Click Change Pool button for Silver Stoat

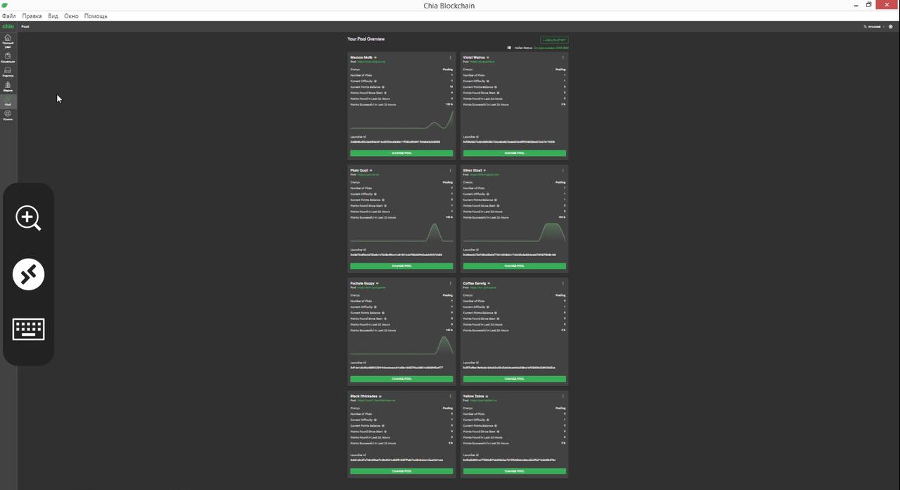514,266
